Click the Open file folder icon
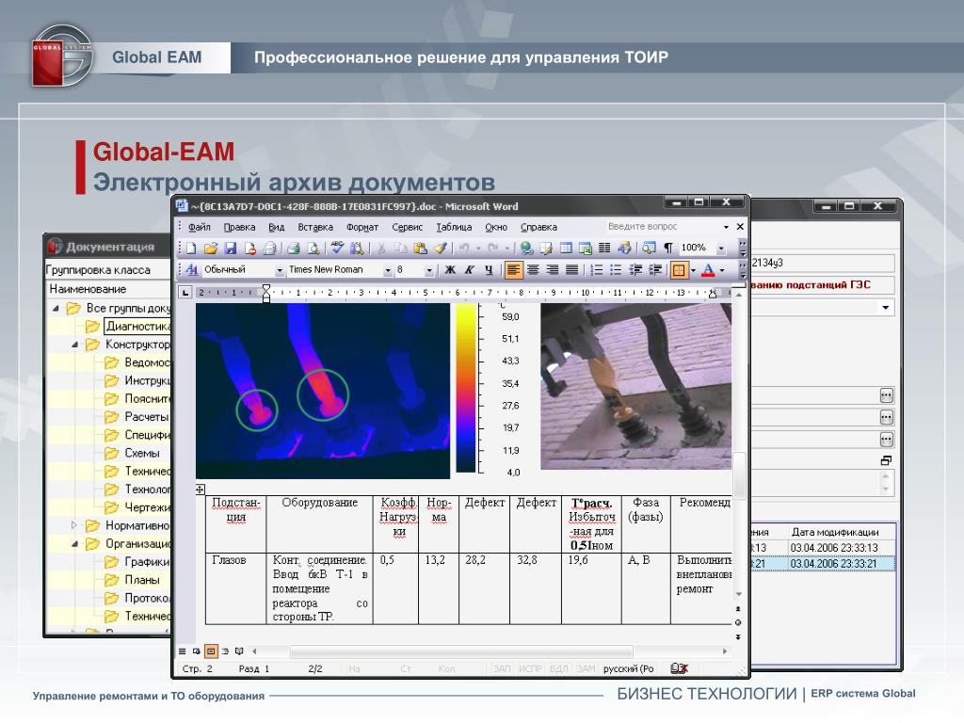This screenshot has width=964, height=723. coord(211,249)
